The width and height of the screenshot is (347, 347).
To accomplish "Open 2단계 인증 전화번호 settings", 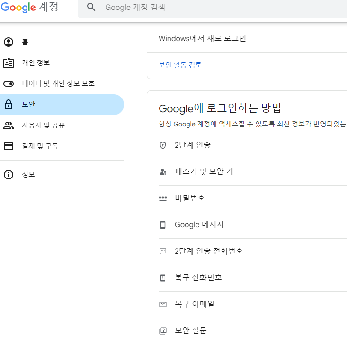I will pos(253,252).
